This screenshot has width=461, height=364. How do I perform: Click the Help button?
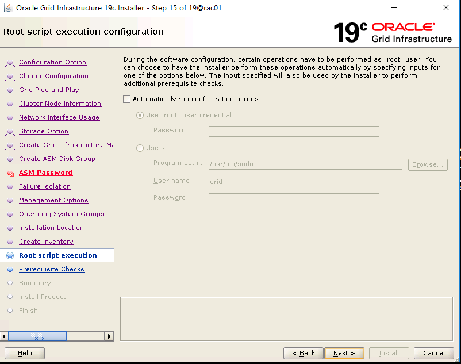[25, 354]
